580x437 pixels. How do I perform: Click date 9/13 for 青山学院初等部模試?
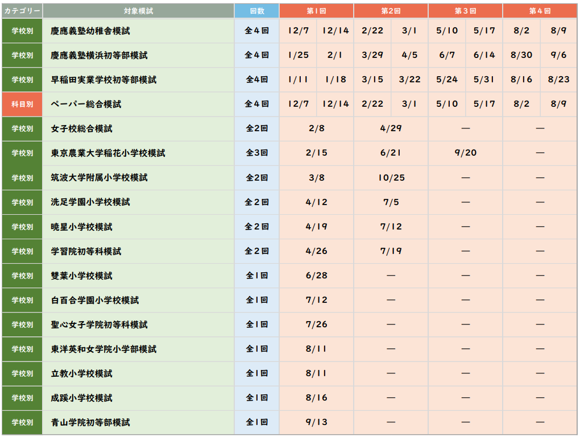point(317,422)
